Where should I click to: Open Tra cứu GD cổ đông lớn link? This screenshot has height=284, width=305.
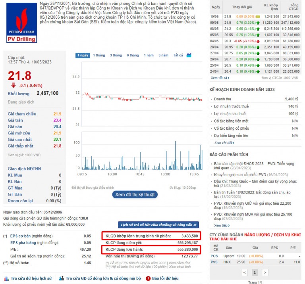pos(103,278)
